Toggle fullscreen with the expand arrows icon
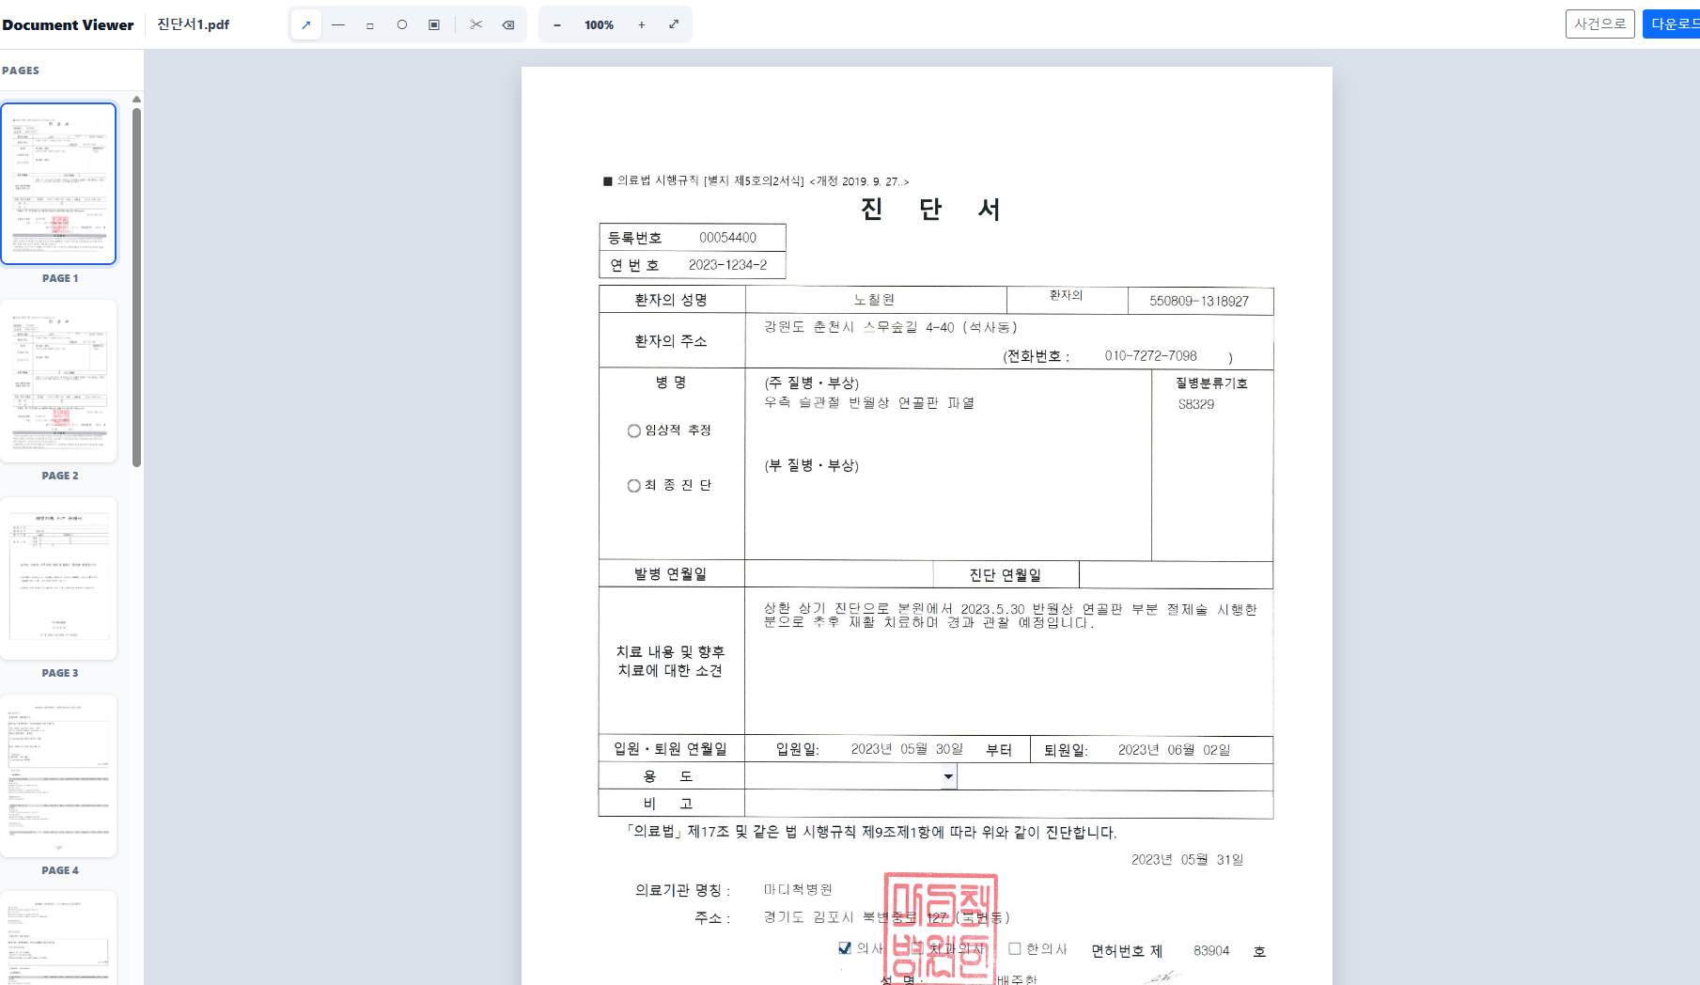Screen dimensions: 1700x985 click(x=674, y=24)
